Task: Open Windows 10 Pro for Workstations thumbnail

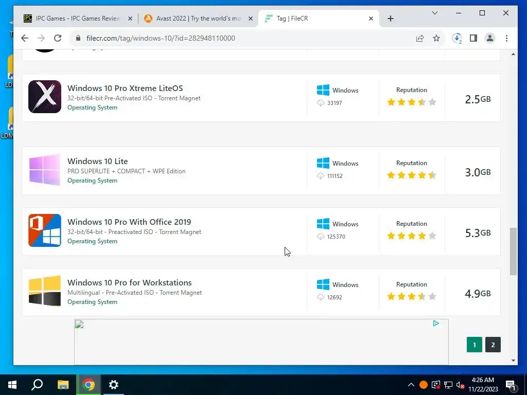Action: coord(45,291)
